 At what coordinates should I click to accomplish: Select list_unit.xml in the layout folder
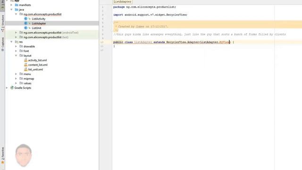[x=35, y=69]
